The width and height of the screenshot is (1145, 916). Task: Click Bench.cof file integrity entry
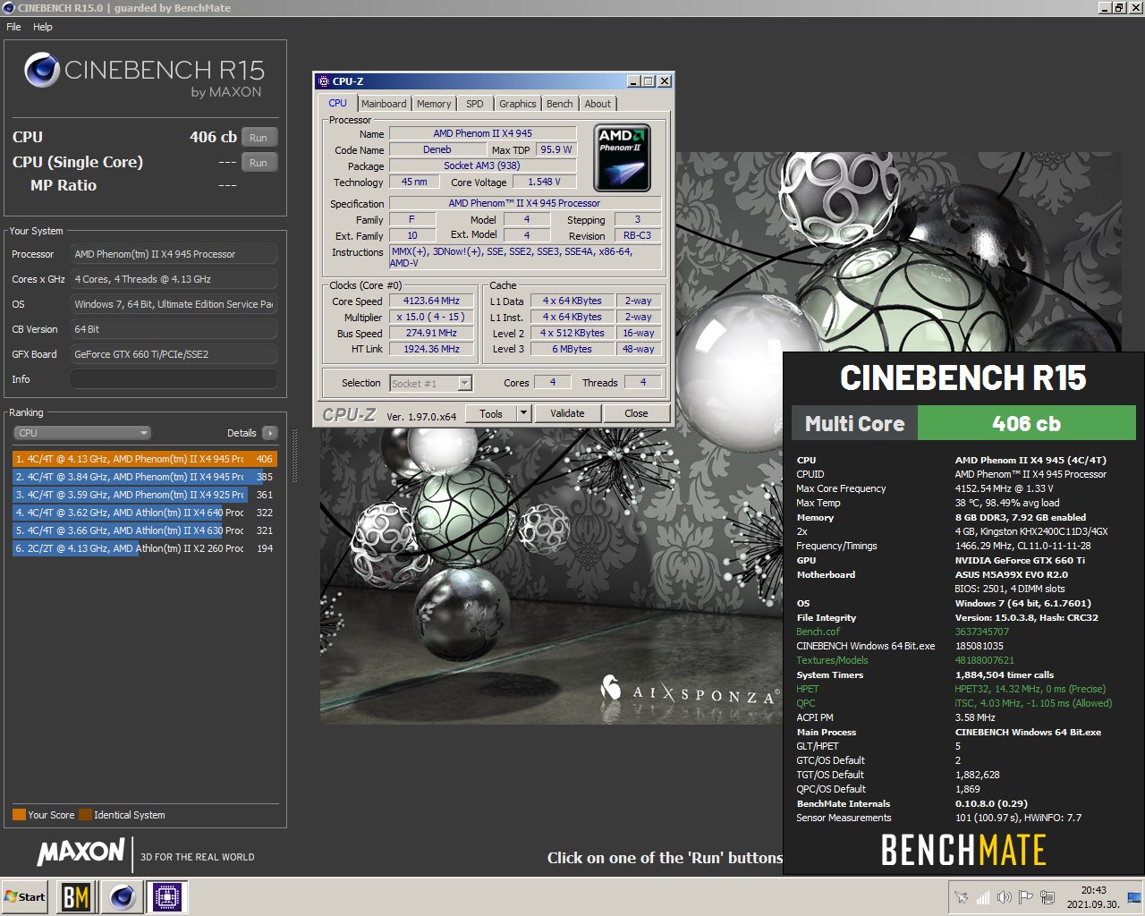818,632
